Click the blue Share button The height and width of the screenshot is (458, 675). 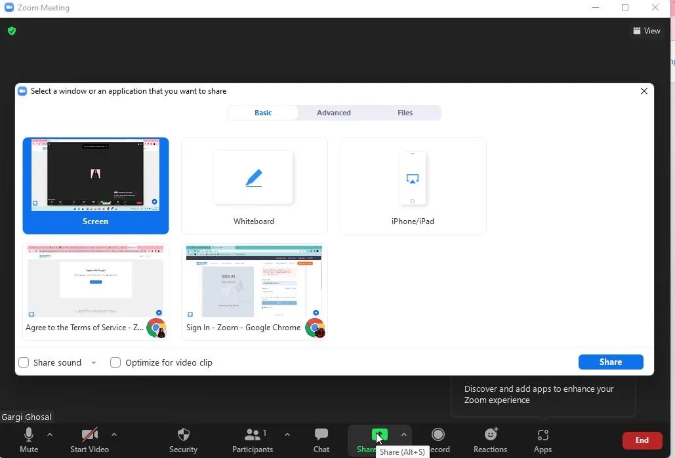click(x=611, y=362)
